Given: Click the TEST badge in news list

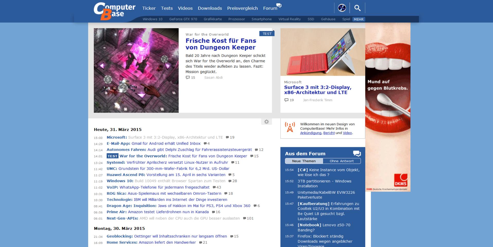Looking at the screenshot, I should click(x=112, y=156).
